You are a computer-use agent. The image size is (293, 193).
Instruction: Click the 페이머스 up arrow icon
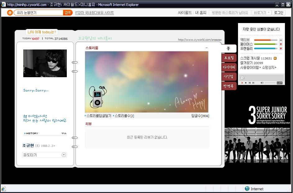(x=281, y=44)
